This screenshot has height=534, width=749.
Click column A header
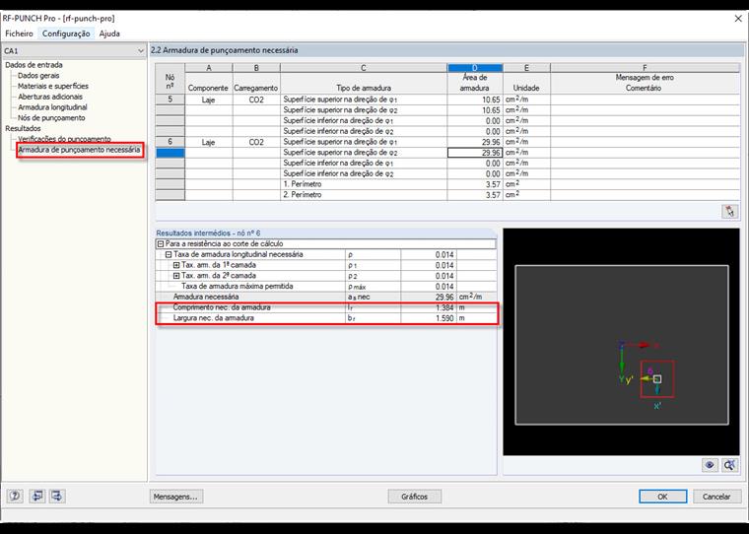click(x=209, y=68)
